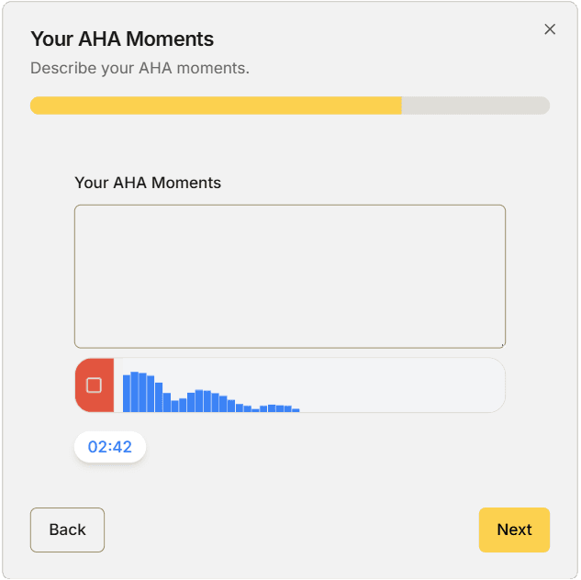The image size is (581, 580).
Task: Click the 02:42 recording timer badge
Action: pyautogui.click(x=110, y=447)
